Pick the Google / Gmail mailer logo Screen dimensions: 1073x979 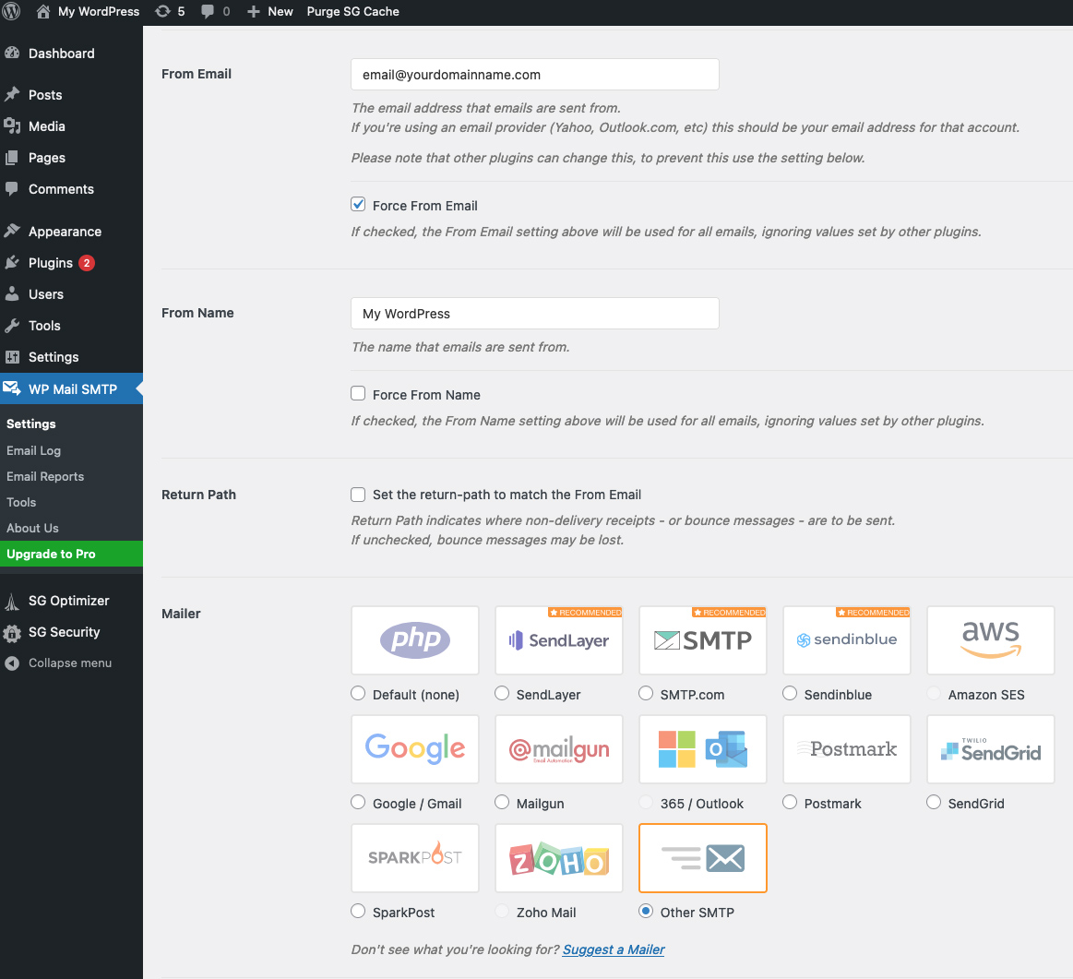[414, 749]
